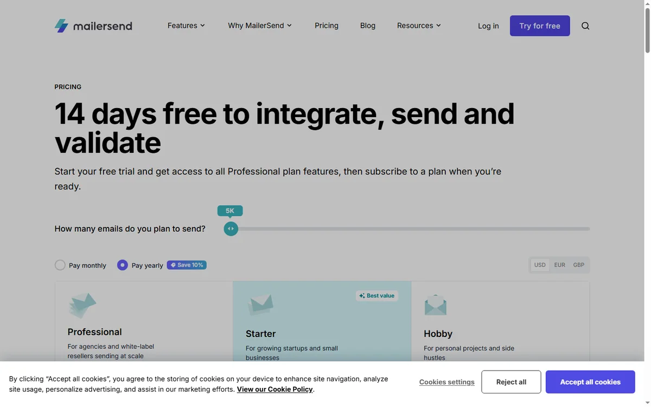The height and width of the screenshot is (407, 651).
Task: Click the Starter plan envelope icon
Action: (260, 304)
